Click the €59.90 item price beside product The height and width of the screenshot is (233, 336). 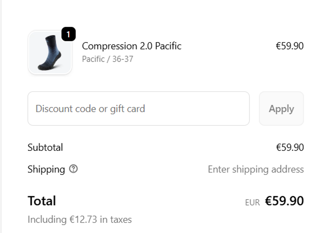pyautogui.click(x=289, y=46)
